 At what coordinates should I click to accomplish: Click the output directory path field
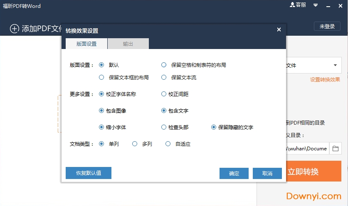[x=307, y=148]
